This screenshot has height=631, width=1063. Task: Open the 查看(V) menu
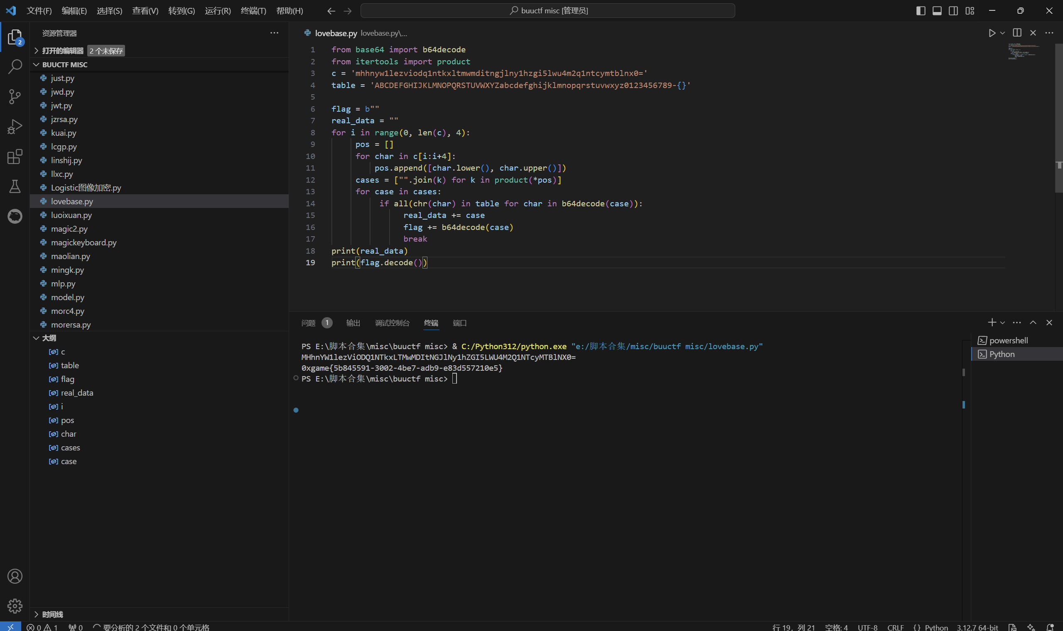pyautogui.click(x=145, y=11)
